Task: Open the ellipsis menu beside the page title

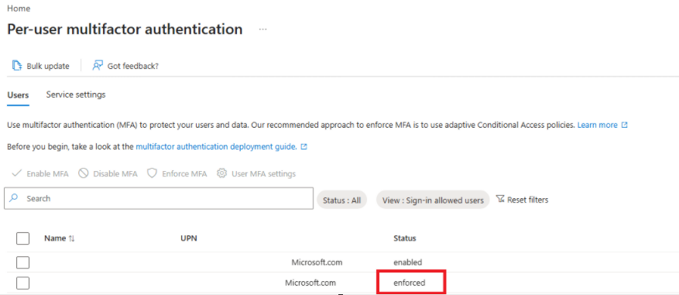Action: (263, 29)
